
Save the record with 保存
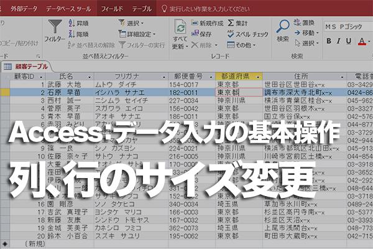point(201,34)
